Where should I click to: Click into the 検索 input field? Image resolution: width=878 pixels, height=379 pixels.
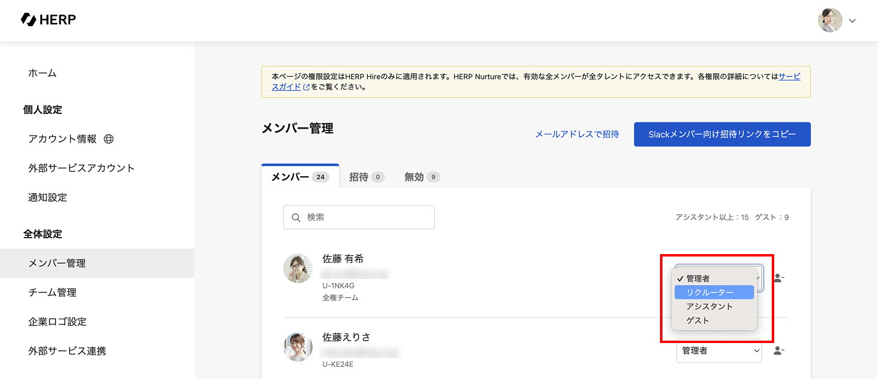[366, 218]
